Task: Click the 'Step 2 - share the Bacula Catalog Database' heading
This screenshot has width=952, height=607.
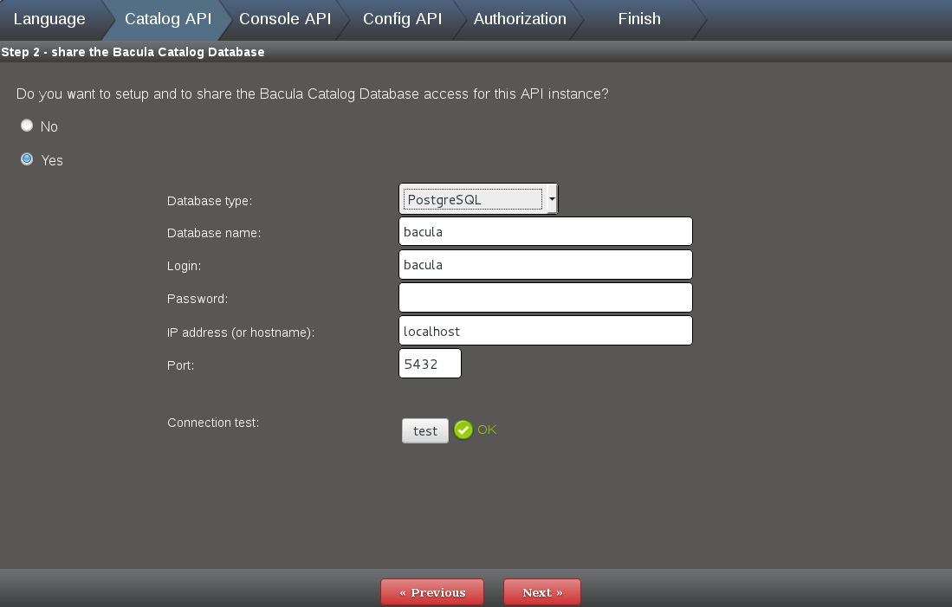Action: pyautogui.click(x=133, y=52)
